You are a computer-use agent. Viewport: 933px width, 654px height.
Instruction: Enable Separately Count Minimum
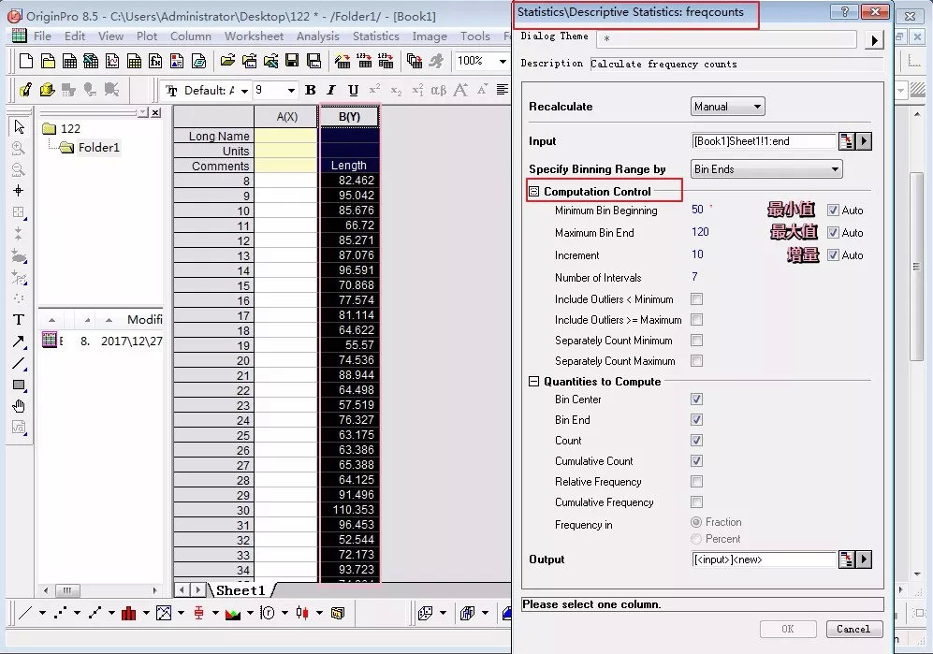[x=697, y=341]
